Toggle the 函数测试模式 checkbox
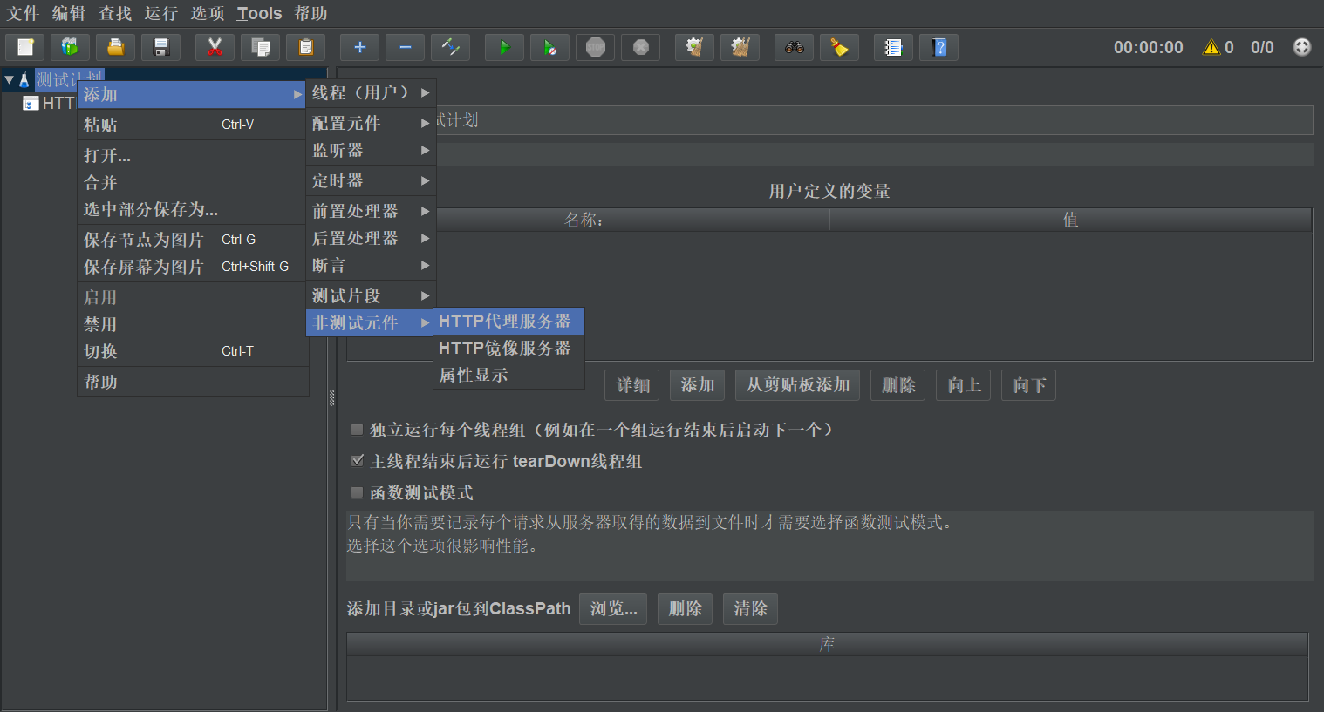The height and width of the screenshot is (712, 1324). point(357,492)
